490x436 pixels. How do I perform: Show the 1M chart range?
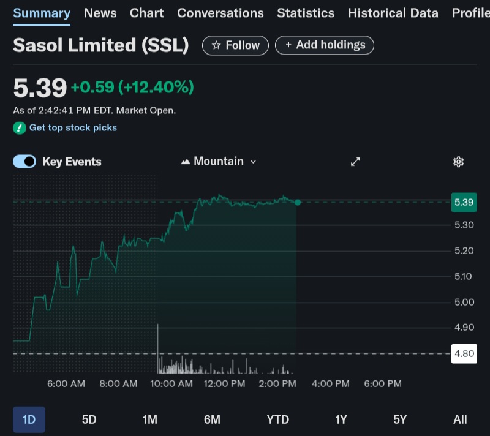[x=150, y=419]
